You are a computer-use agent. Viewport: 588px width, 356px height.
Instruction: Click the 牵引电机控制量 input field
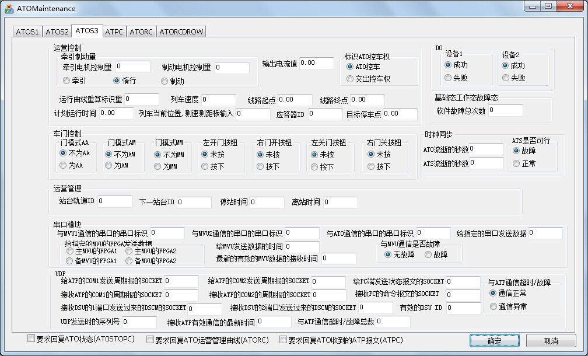[x=133, y=67]
